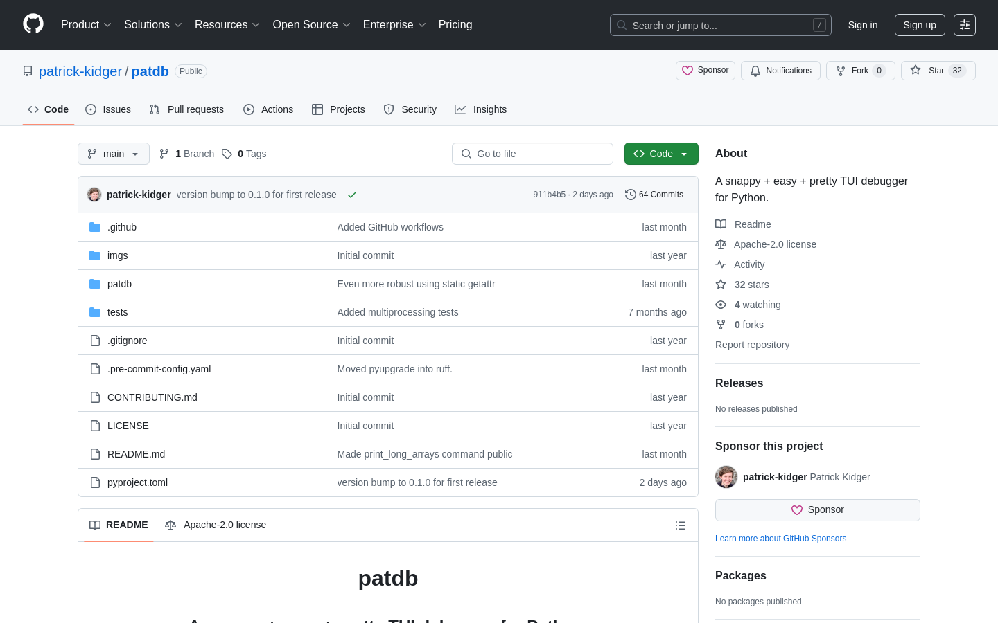Click the Go to file input
Image resolution: width=998 pixels, height=623 pixels.
532,154
